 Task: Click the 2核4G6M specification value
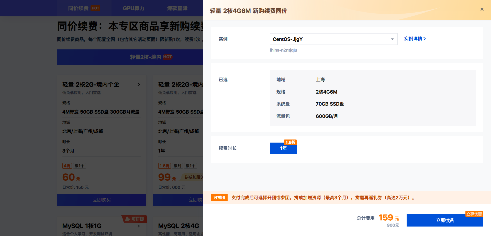click(x=327, y=92)
